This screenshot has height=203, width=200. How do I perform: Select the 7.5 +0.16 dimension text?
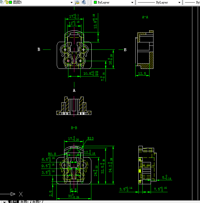click(161, 189)
